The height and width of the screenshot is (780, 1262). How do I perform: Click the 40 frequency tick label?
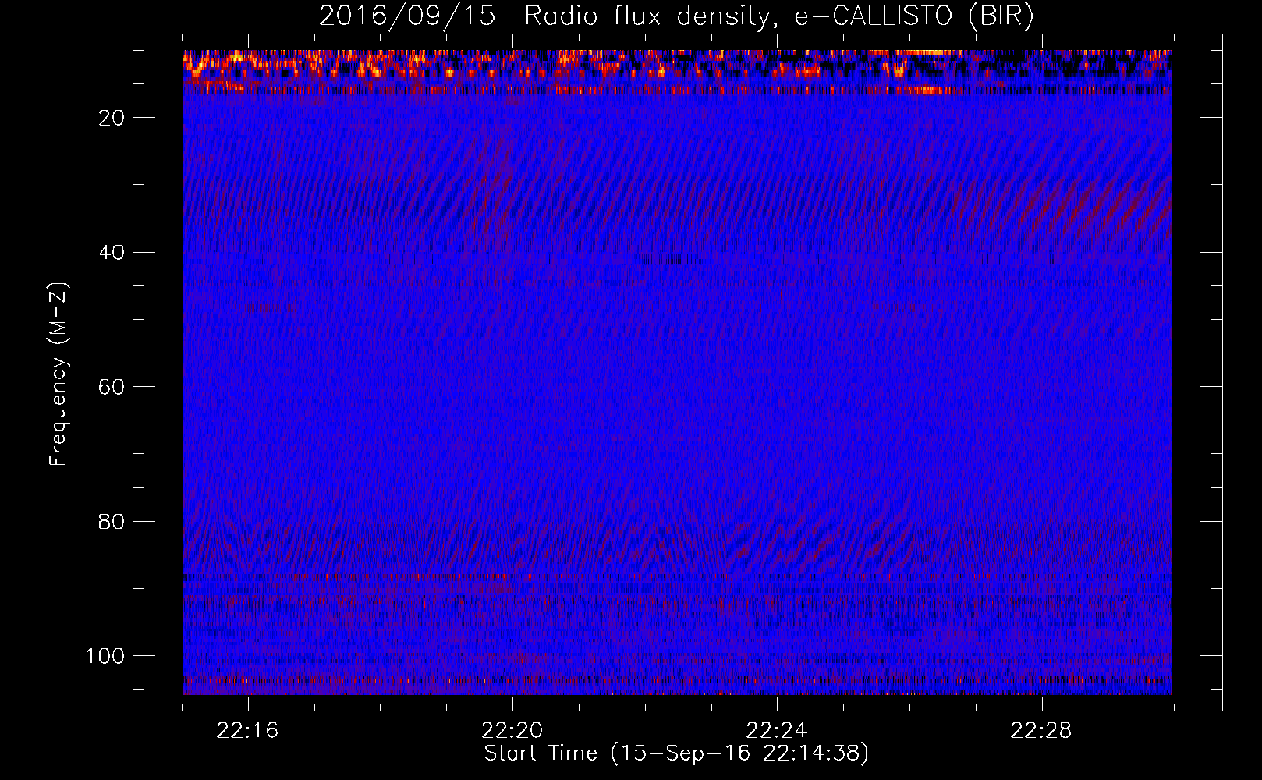click(x=112, y=253)
